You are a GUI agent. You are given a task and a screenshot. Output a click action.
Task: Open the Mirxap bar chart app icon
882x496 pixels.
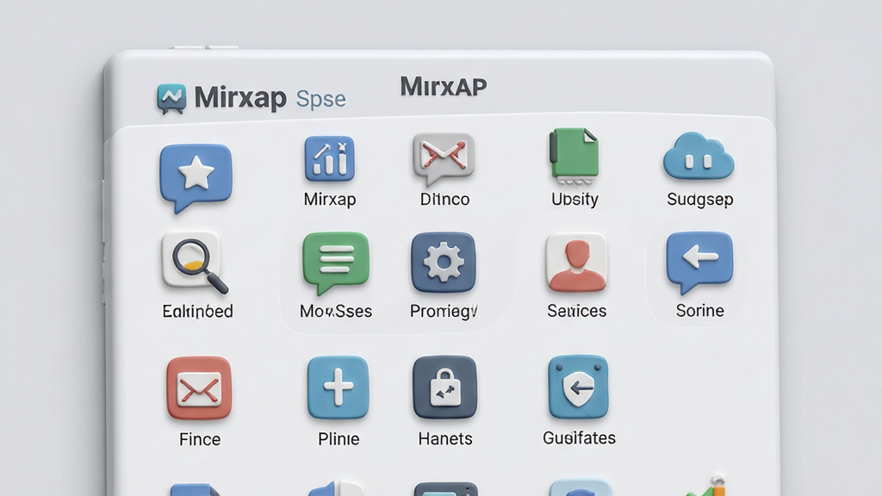[330, 158]
